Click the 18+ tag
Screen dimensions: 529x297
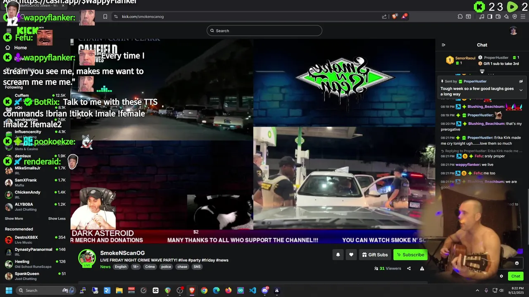(x=136, y=267)
